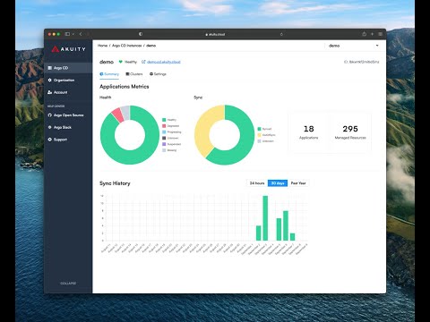Go back with the browser back arrow
430x322 pixels.
click(81, 34)
